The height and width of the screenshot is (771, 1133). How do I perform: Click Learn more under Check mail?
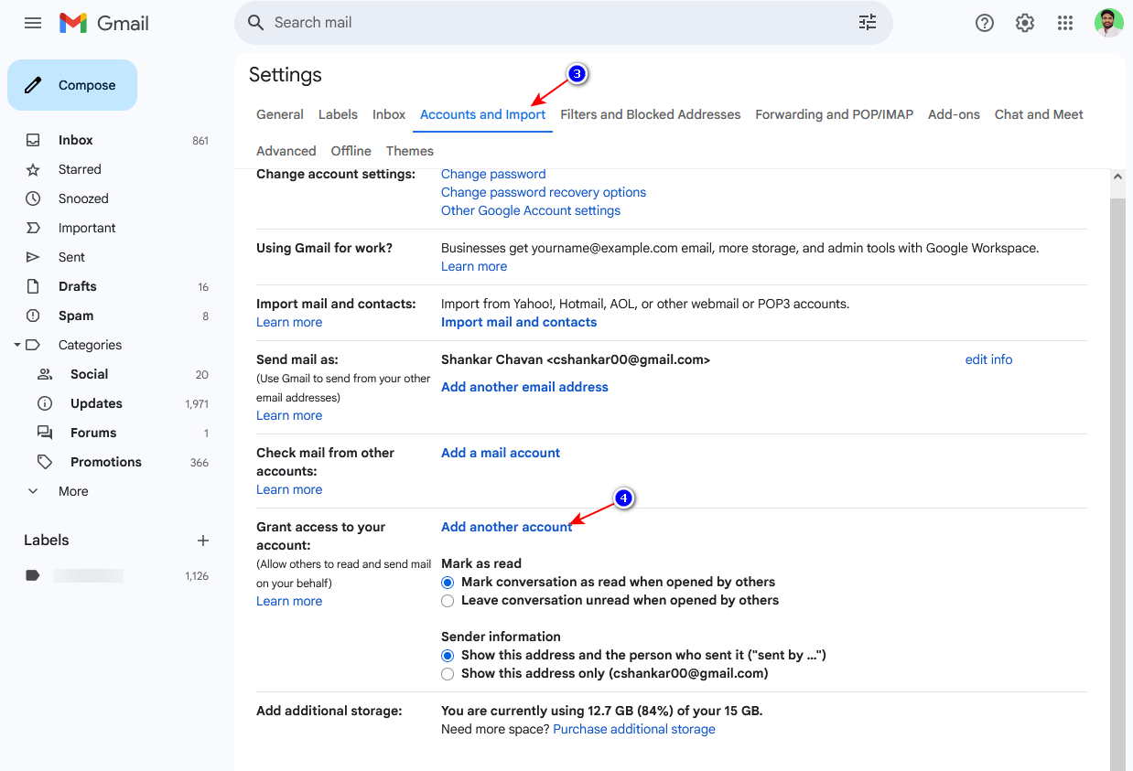[x=289, y=489]
